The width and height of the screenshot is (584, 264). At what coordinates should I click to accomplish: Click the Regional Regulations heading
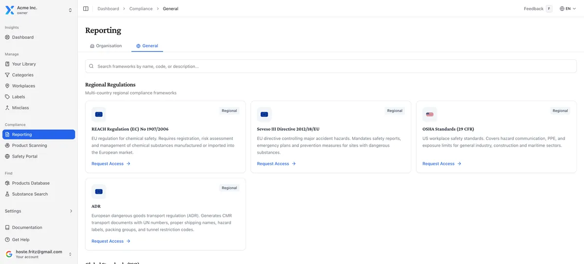coord(110,85)
